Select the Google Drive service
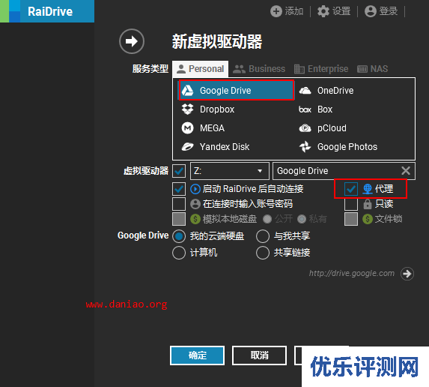The width and height of the screenshot is (429, 387). pos(236,90)
